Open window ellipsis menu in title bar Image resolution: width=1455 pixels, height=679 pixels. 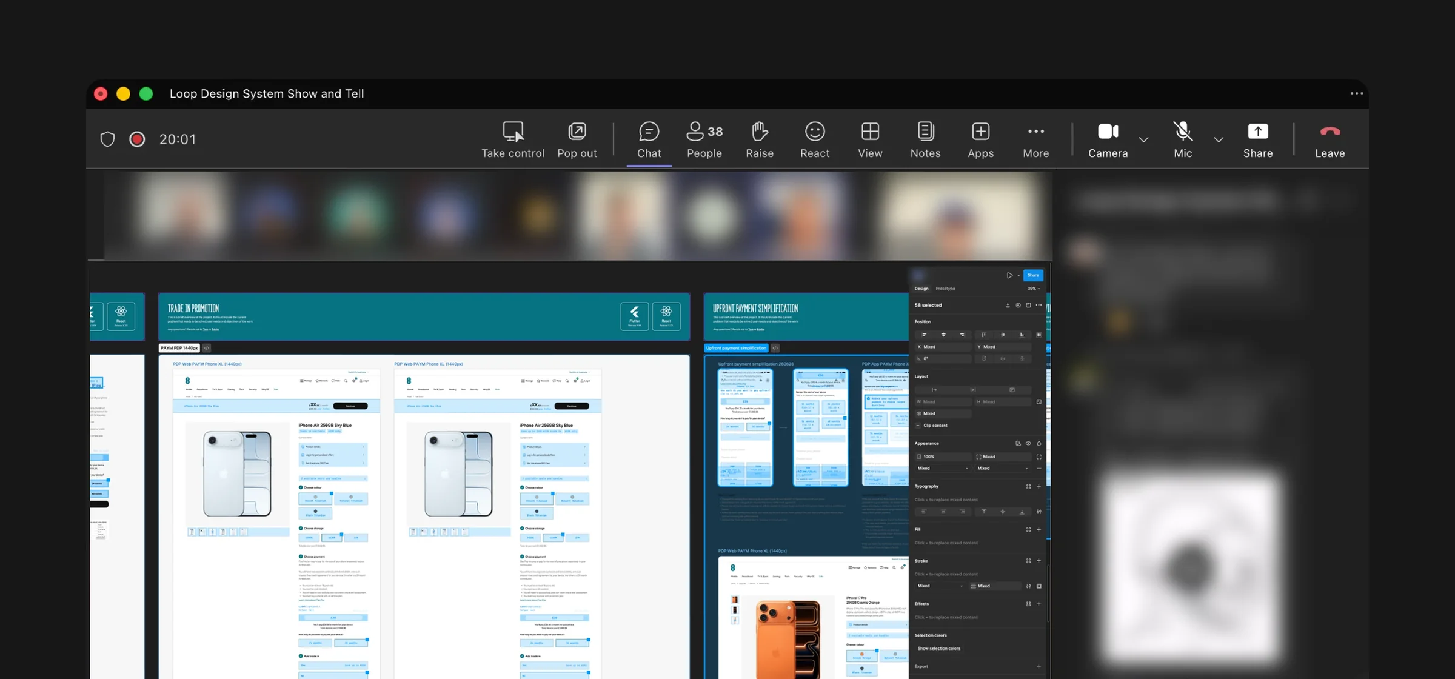click(1357, 93)
